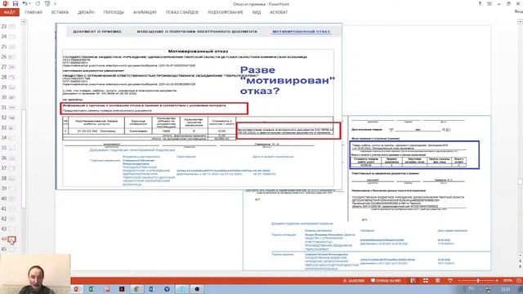Select slide 31 in the thumbnail pane

tap(11, 108)
